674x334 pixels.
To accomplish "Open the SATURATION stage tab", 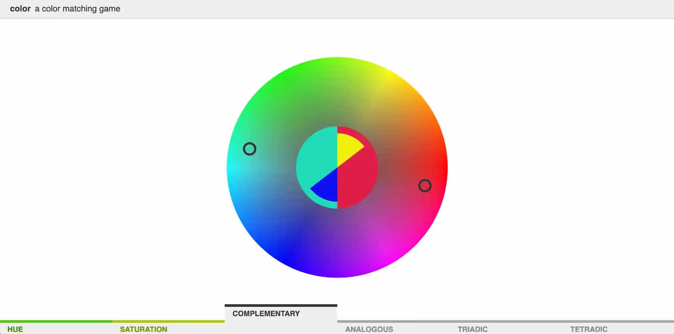I will 143,329.
